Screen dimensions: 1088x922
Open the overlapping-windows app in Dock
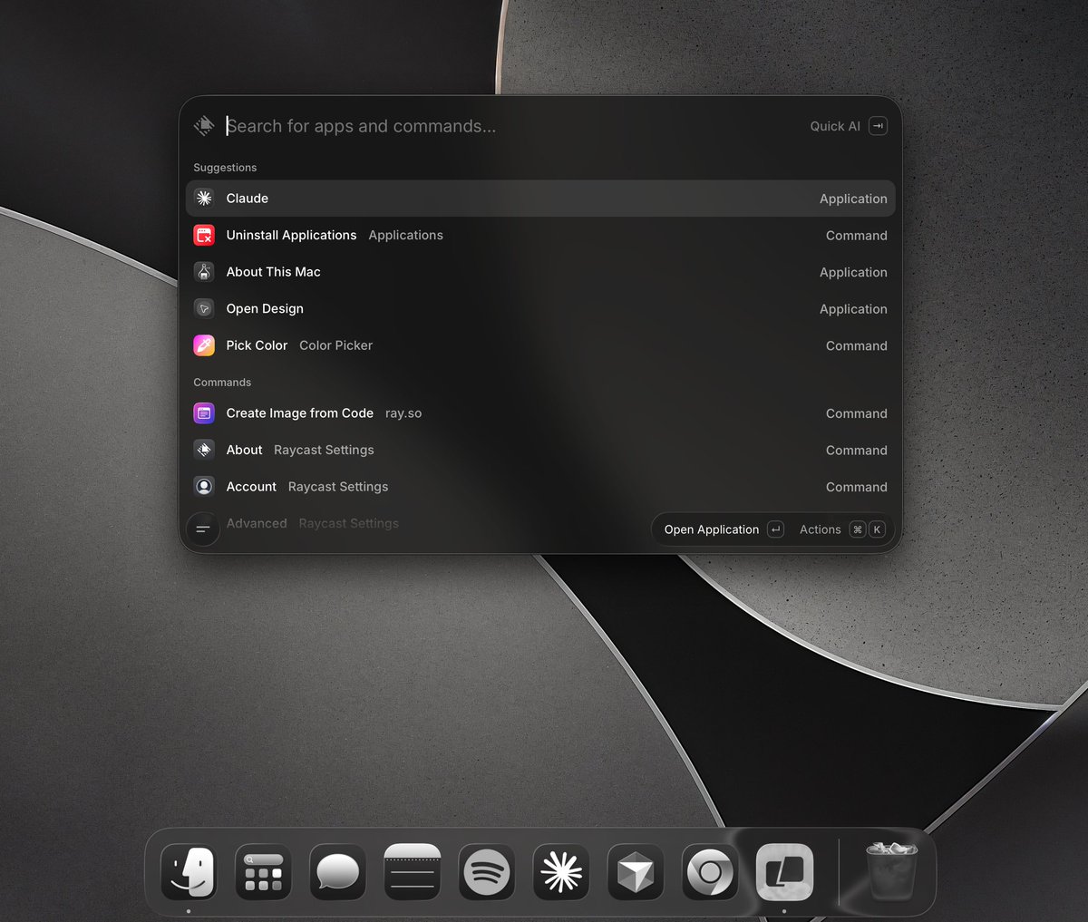pyautogui.click(x=784, y=872)
